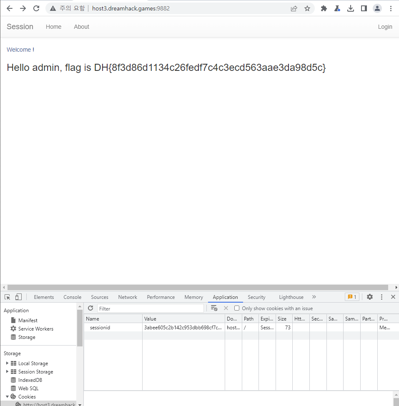Click the not-secure warning triangle icon
The height and width of the screenshot is (406, 399).
pos(53,8)
